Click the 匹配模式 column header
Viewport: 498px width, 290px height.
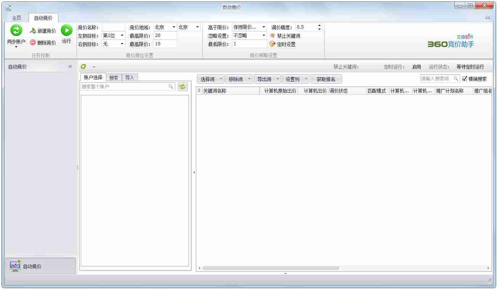(x=377, y=91)
